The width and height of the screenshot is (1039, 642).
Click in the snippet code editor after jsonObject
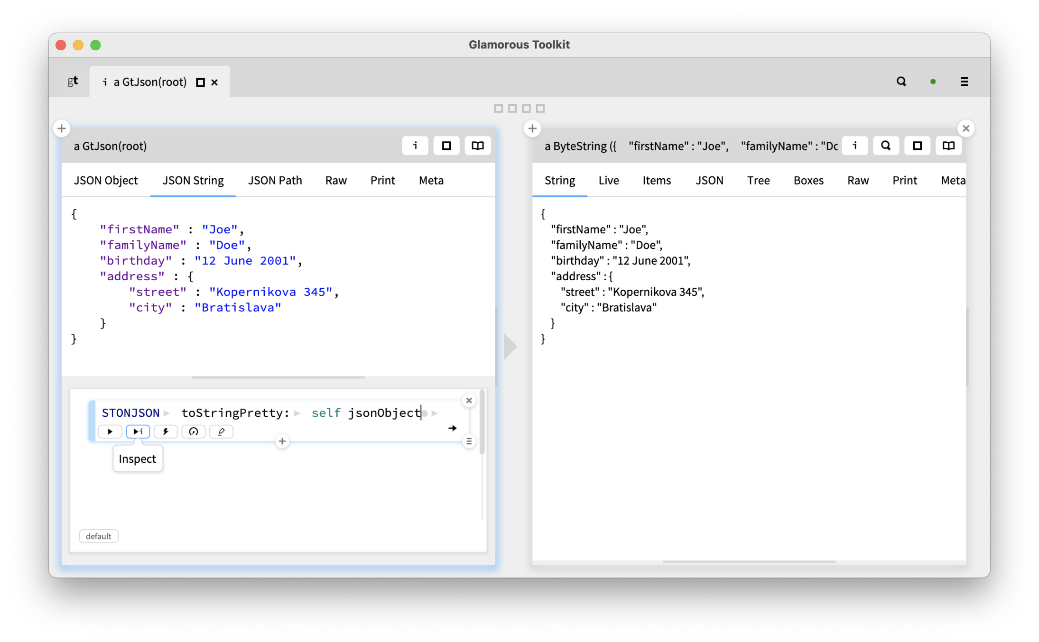pos(421,413)
